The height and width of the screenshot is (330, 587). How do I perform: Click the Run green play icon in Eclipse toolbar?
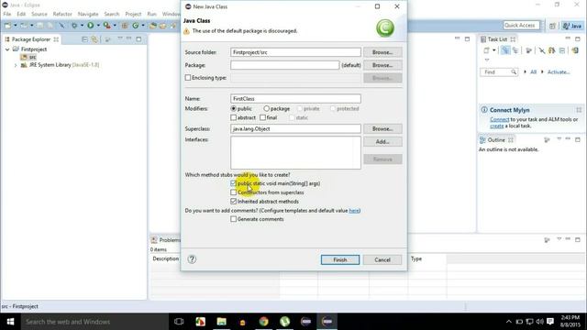click(x=91, y=26)
